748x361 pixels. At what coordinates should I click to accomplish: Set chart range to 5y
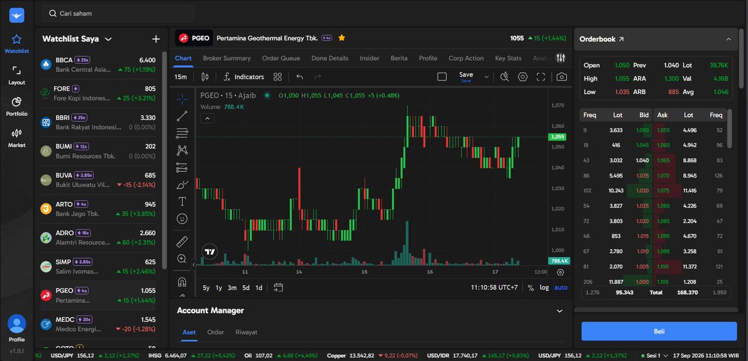click(206, 287)
